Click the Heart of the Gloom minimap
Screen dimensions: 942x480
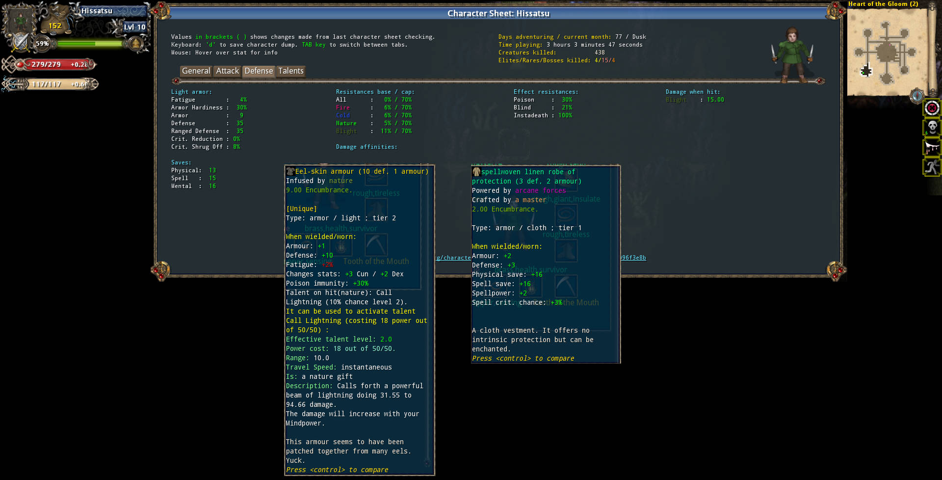pos(887,52)
